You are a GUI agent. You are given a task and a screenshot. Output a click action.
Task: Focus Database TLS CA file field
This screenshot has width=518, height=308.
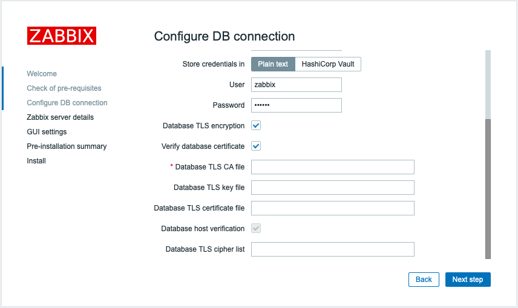tap(333, 167)
